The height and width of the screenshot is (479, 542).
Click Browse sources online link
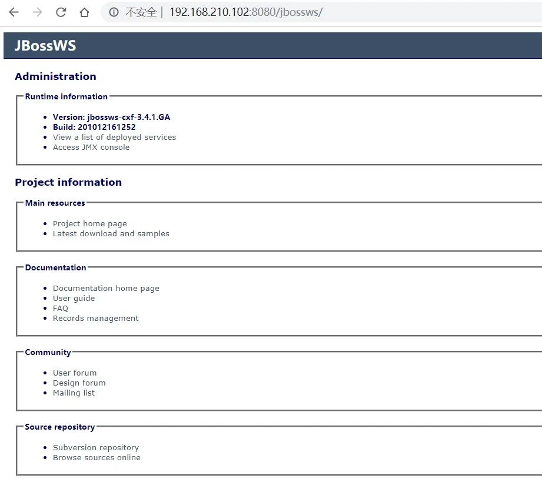[x=97, y=457]
